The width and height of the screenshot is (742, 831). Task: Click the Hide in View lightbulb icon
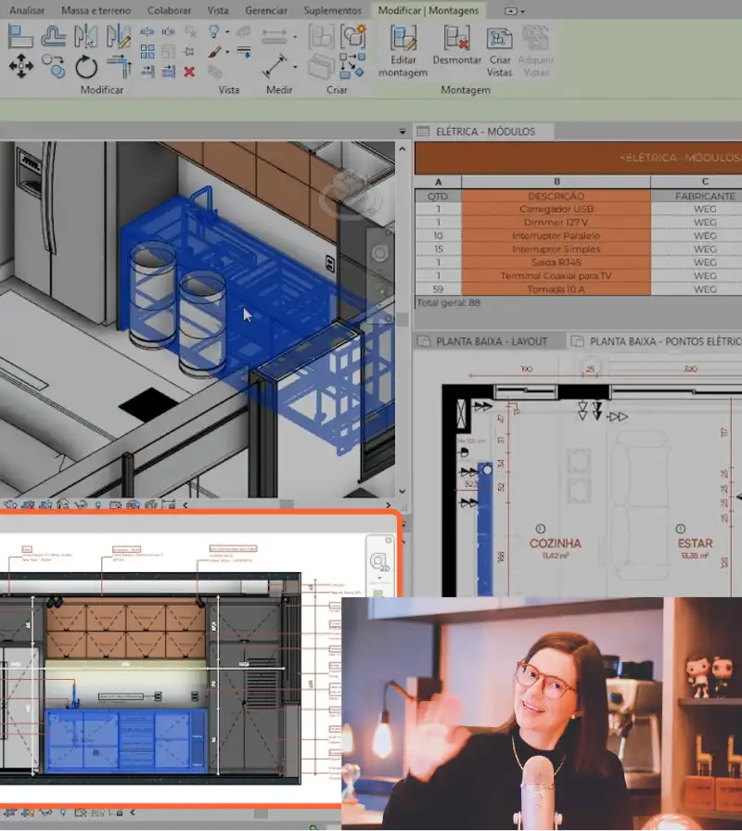coord(213,32)
